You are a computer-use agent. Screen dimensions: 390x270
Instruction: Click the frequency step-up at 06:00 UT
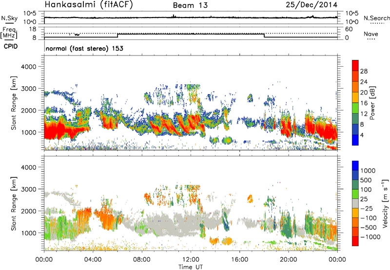(x=117, y=35)
